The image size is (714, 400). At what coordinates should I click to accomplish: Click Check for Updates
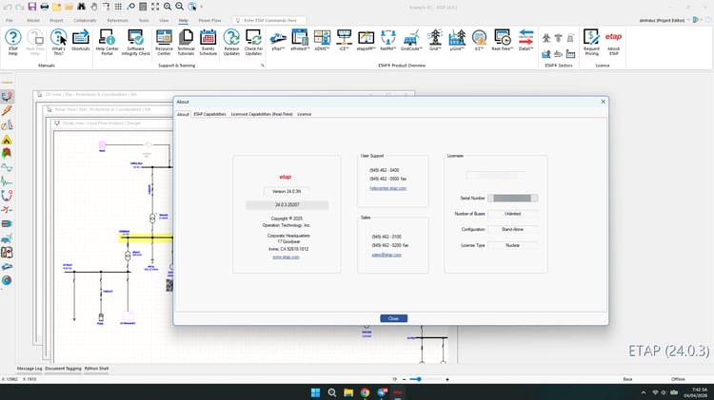click(253, 42)
